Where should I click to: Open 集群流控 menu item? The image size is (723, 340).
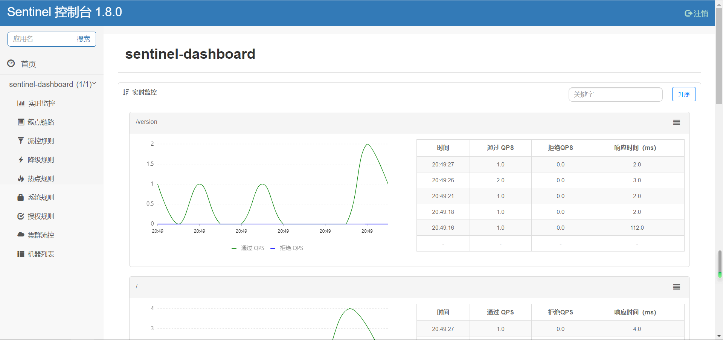pyautogui.click(x=41, y=235)
